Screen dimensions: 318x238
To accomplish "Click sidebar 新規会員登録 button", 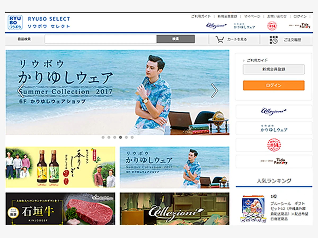I will tap(274, 69).
